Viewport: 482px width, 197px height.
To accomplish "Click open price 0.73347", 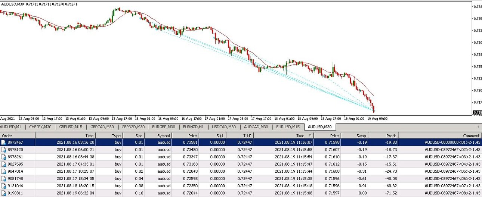I will tap(190, 157).
